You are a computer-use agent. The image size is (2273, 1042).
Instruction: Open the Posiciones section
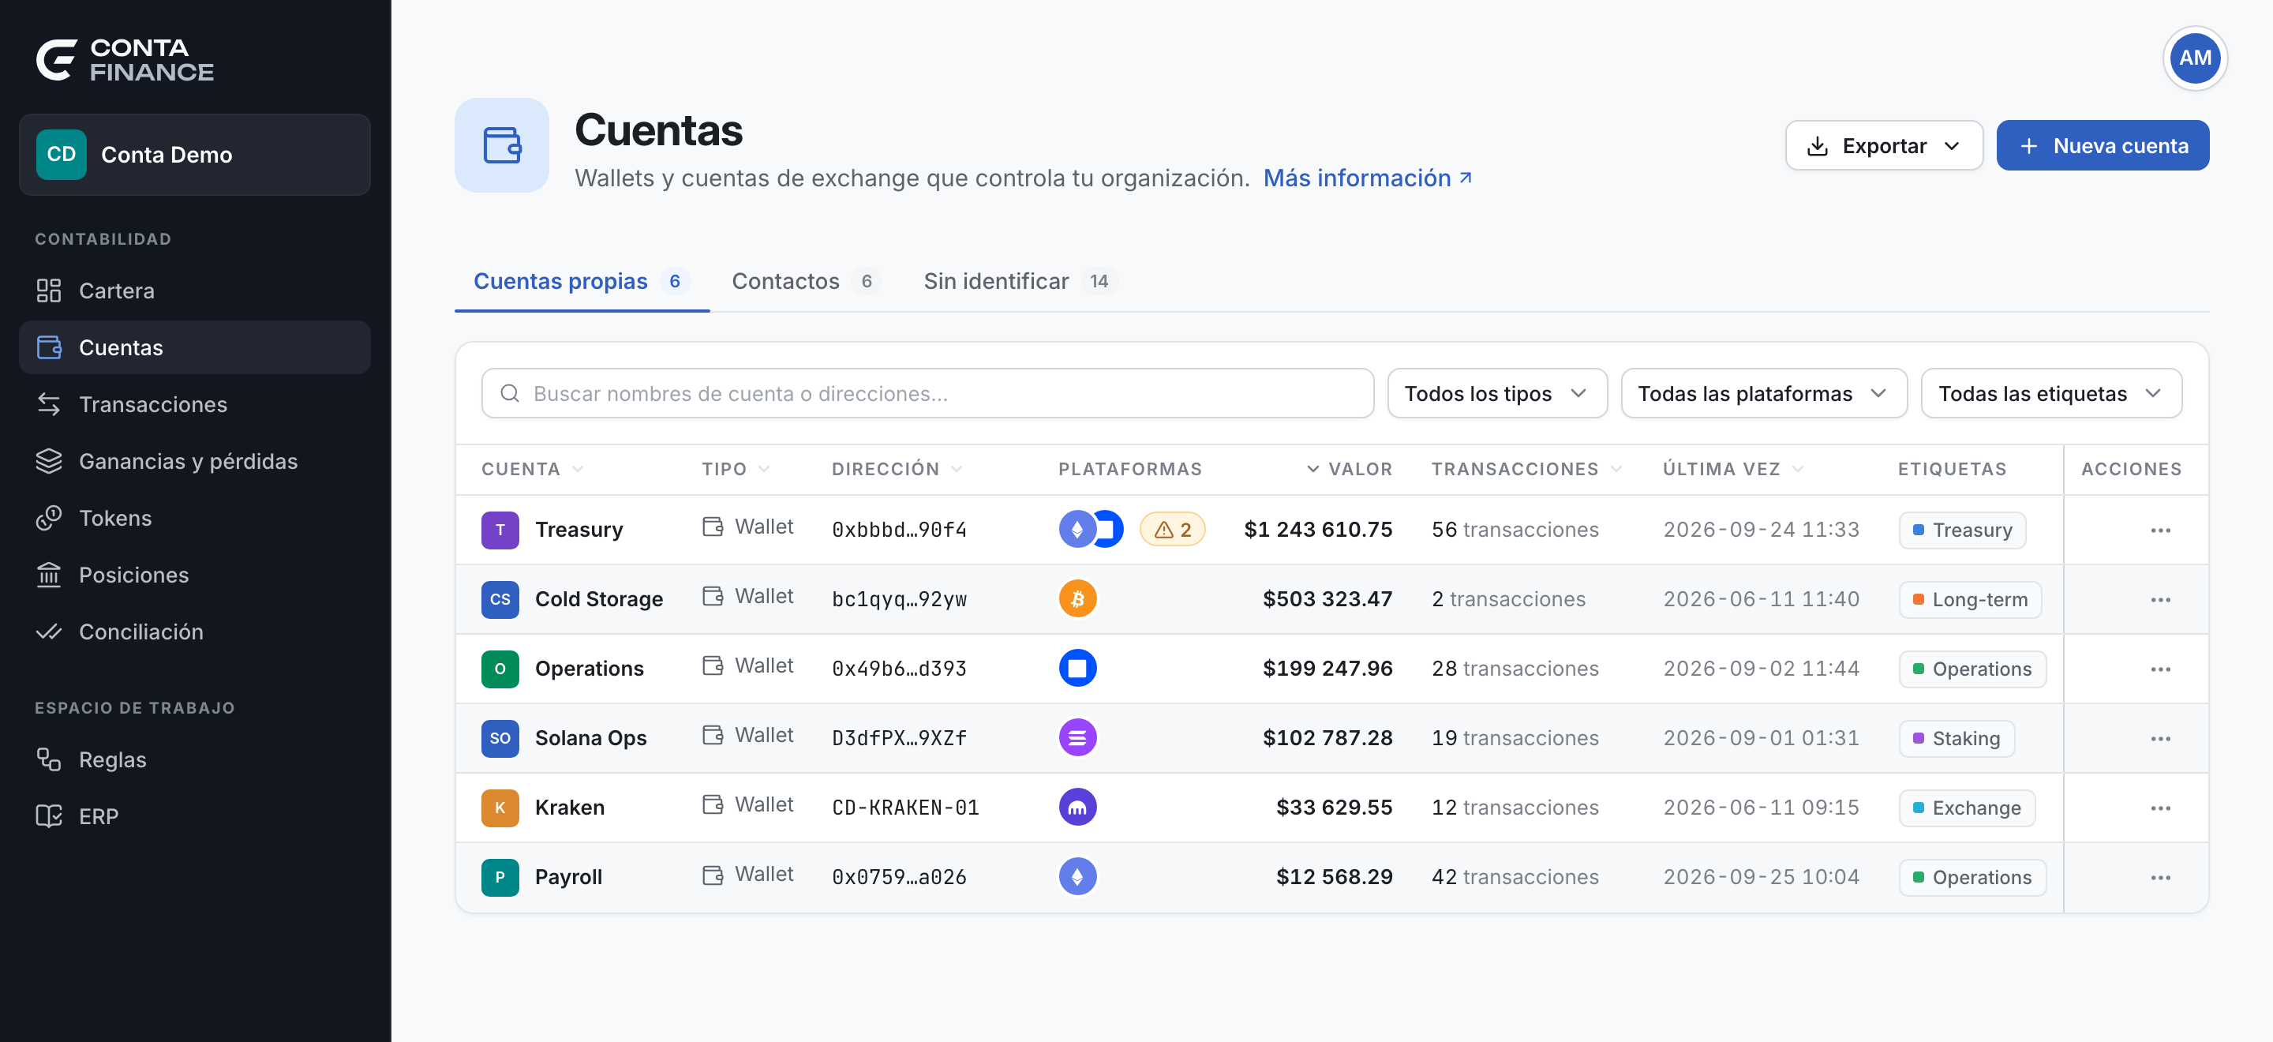194,575
